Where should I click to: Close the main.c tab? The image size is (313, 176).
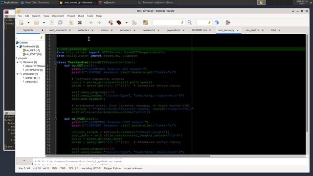point(112,30)
